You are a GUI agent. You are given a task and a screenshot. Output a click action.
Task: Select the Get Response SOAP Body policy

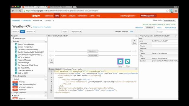tap(28, 49)
